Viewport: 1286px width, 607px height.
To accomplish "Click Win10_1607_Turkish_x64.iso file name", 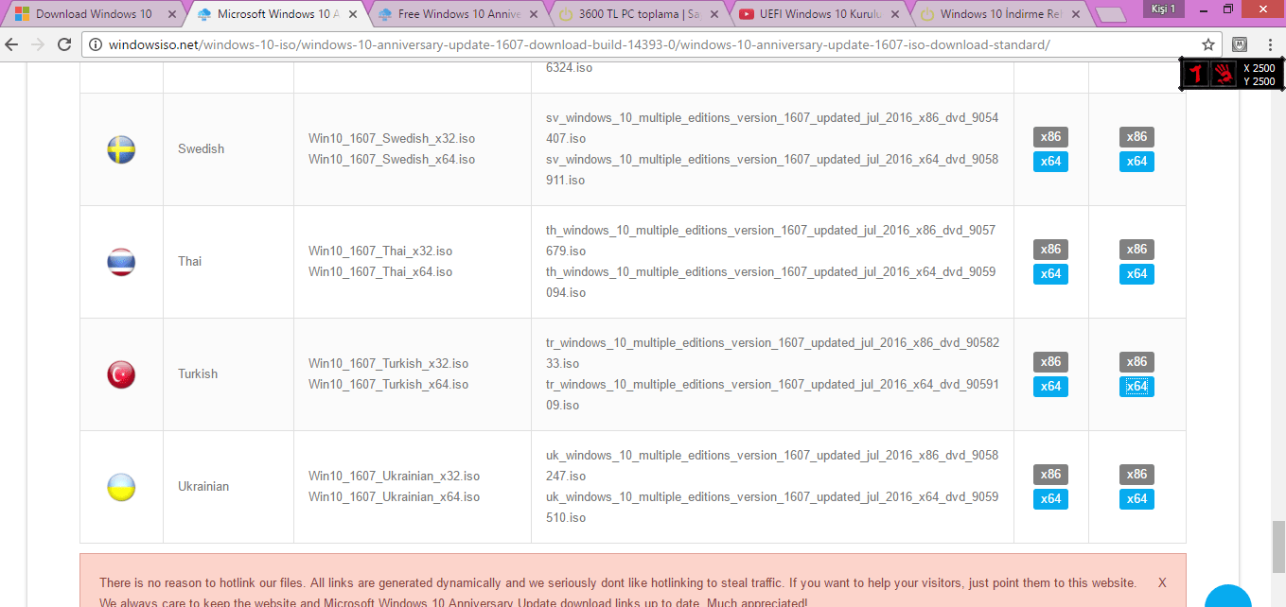I will (x=389, y=385).
